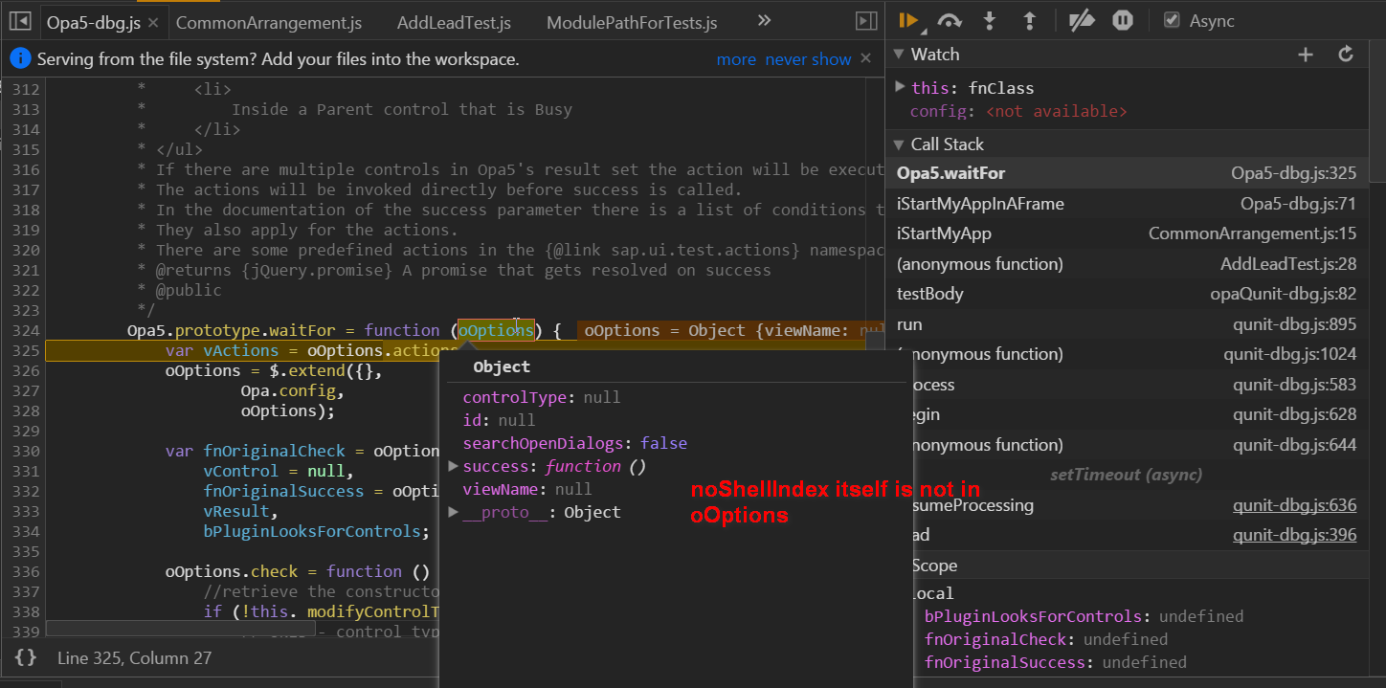The width and height of the screenshot is (1386, 688).
Task: Open qunit-dbg.js:636 source link
Action: pyautogui.click(x=1295, y=505)
